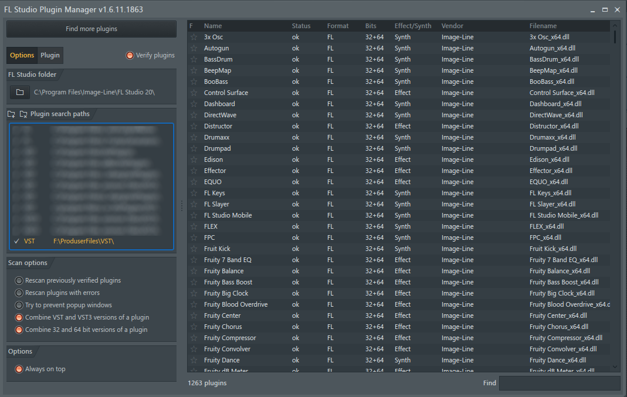Screen dimensions: 627x397
Task: Mark FL Slayer as favorite
Action: click(194, 204)
